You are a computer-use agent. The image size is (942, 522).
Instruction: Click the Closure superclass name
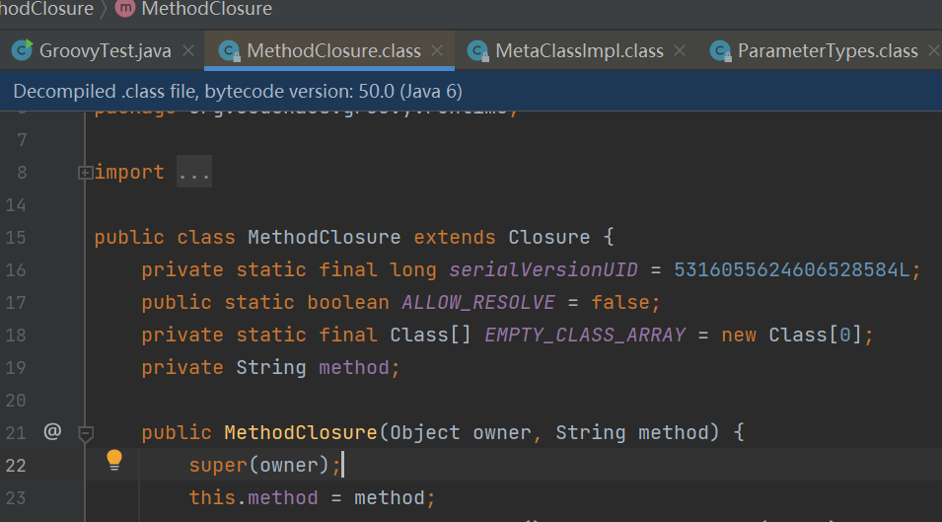coord(549,237)
